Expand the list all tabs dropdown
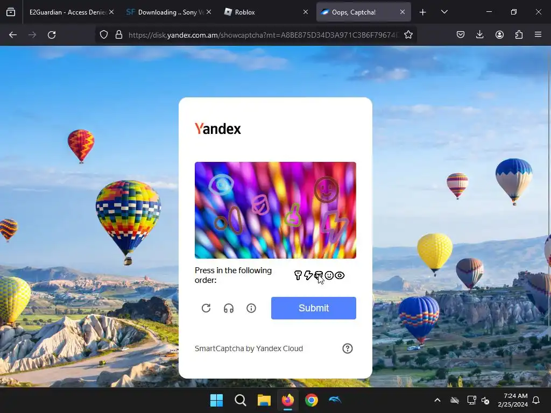This screenshot has width=551, height=413. click(x=444, y=12)
